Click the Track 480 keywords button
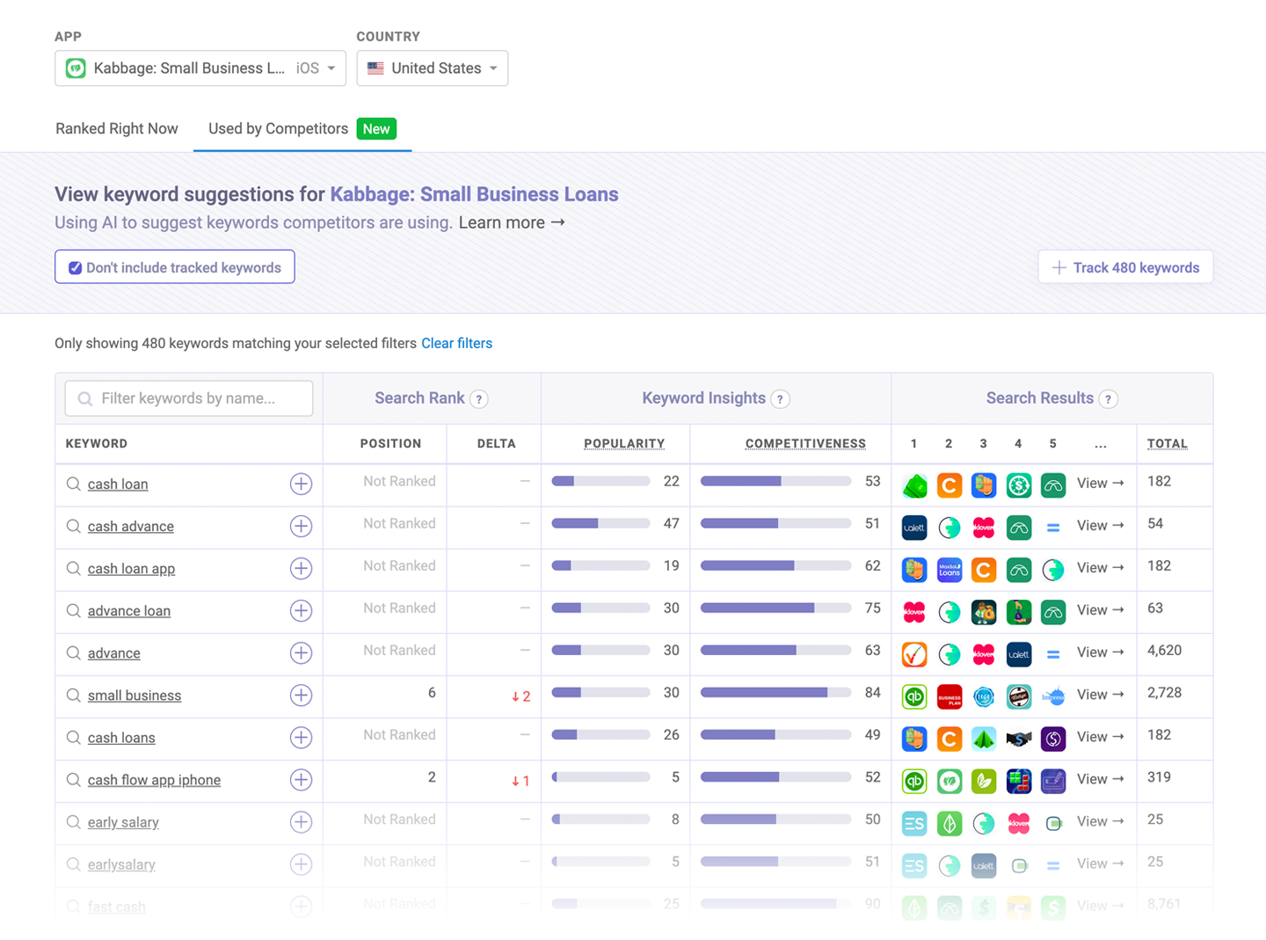The image size is (1266, 940). (x=1125, y=266)
